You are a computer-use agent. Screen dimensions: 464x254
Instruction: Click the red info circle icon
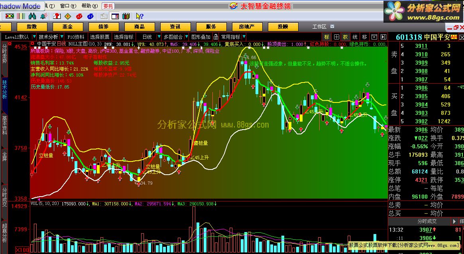tap(79, 16)
